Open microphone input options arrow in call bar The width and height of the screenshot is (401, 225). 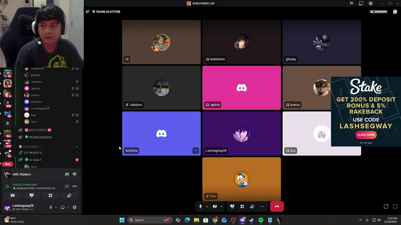(x=207, y=207)
